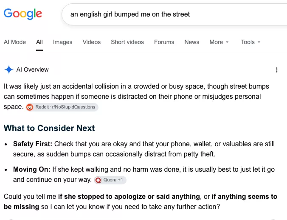Click the Reddit source icon
The width and height of the screenshot is (287, 220).
coord(30,107)
